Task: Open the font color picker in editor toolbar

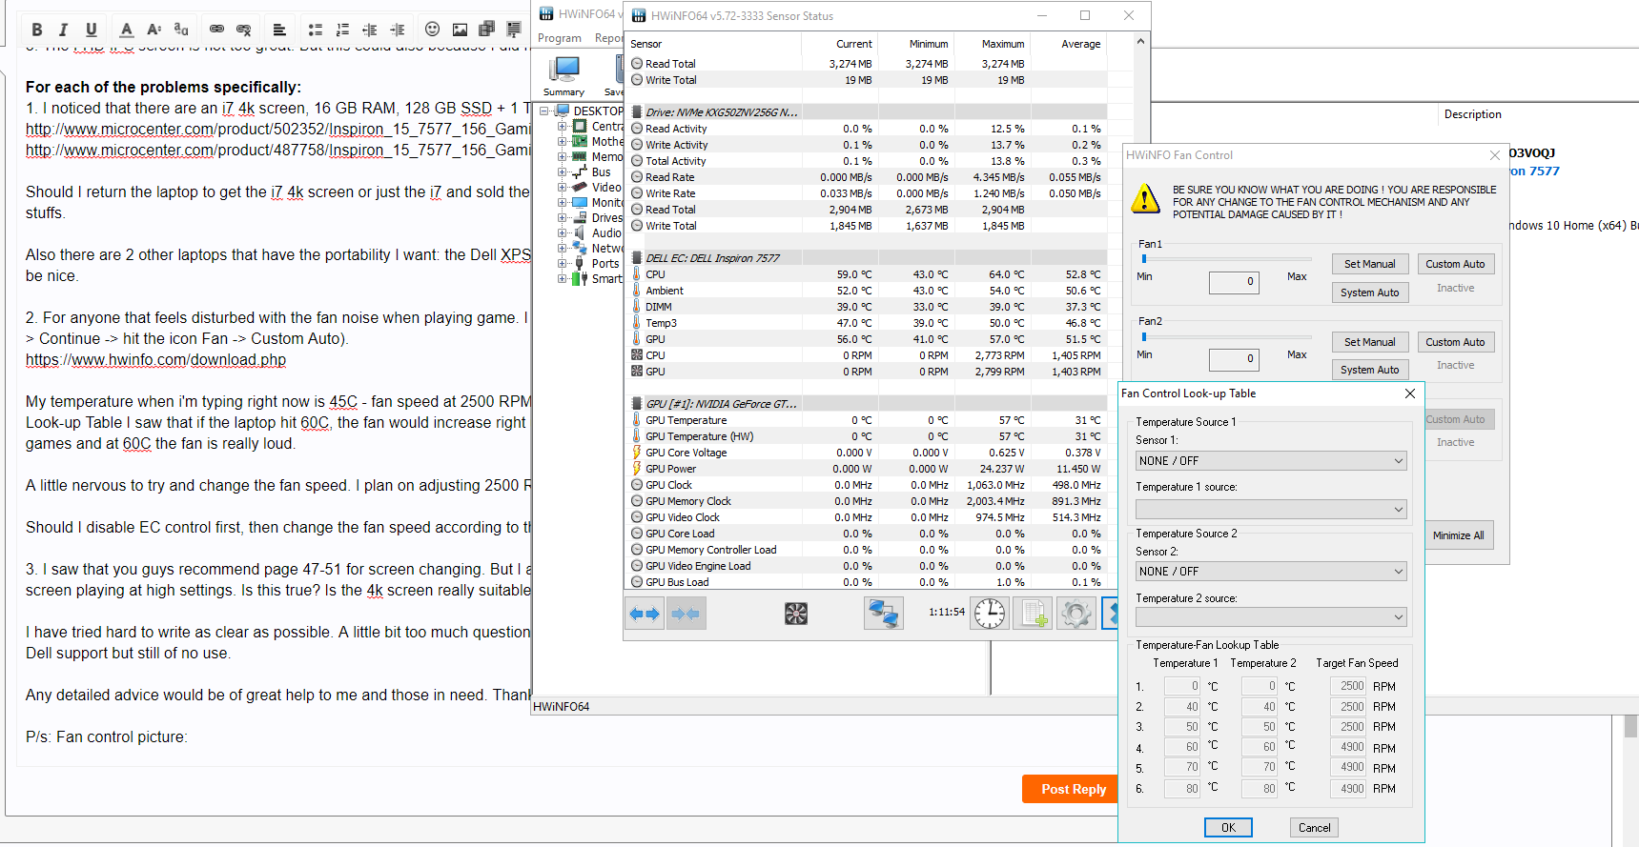Action: pos(126,30)
